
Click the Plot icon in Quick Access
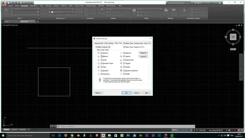tap(21, 3)
